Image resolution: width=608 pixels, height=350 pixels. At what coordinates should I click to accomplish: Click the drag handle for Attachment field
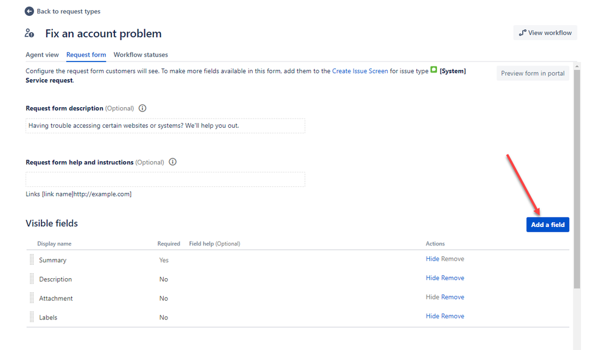point(32,298)
